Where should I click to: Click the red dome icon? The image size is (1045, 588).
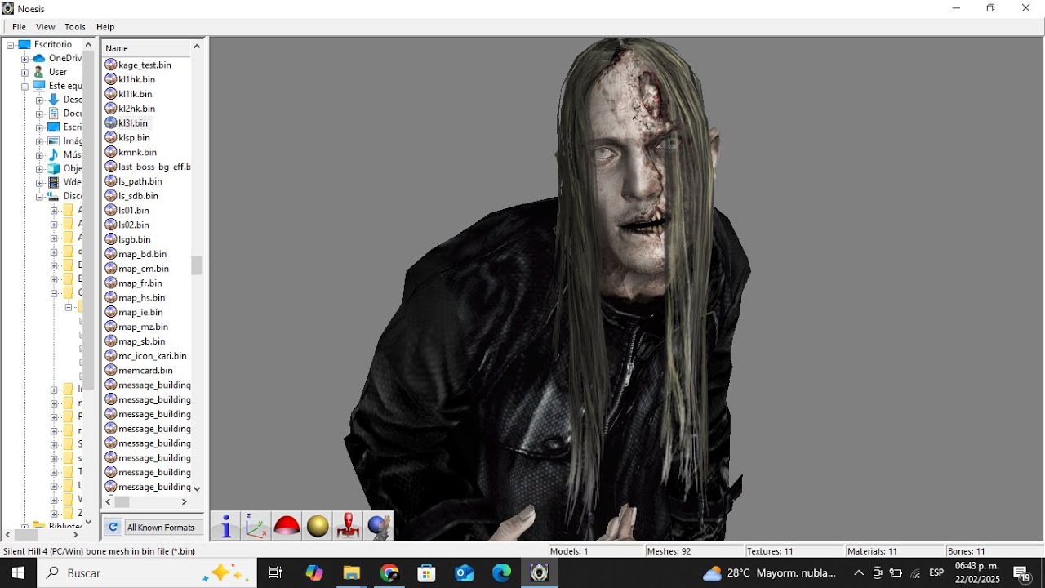click(x=287, y=526)
